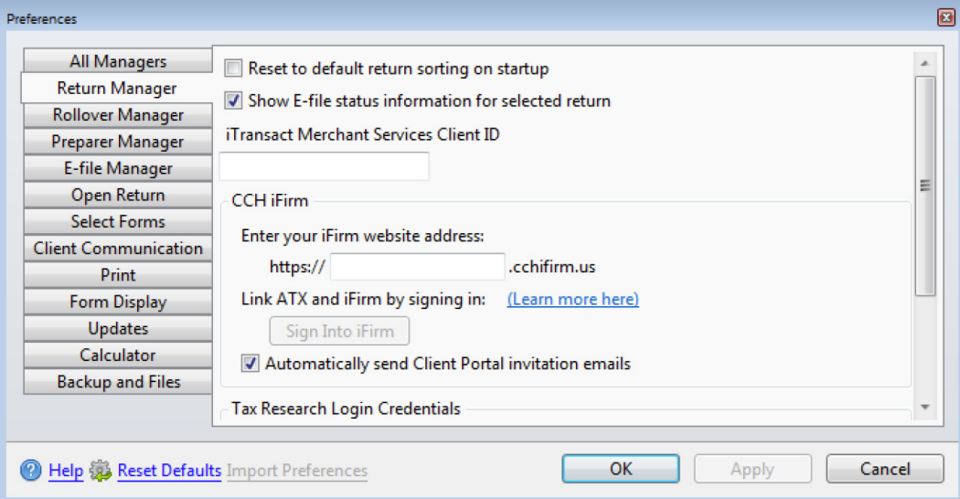Select the Client Communication tab
This screenshot has width=960, height=499.
(x=118, y=249)
